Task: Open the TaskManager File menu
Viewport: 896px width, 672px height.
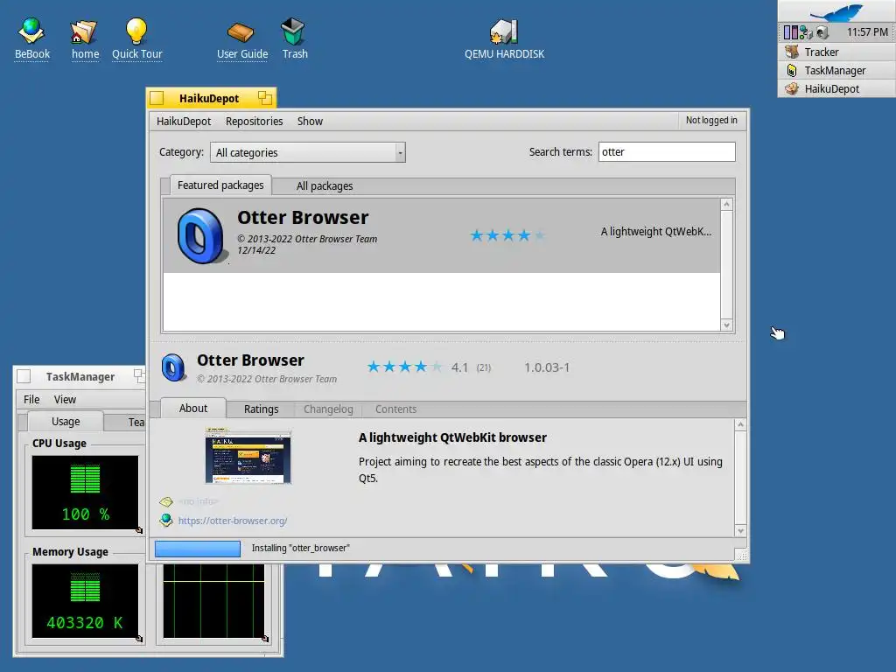Action: (31, 399)
